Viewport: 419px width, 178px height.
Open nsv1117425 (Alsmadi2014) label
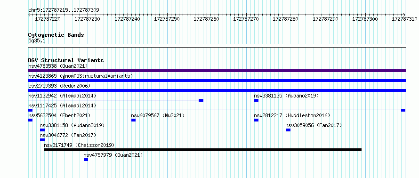click(x=62, y=105)
